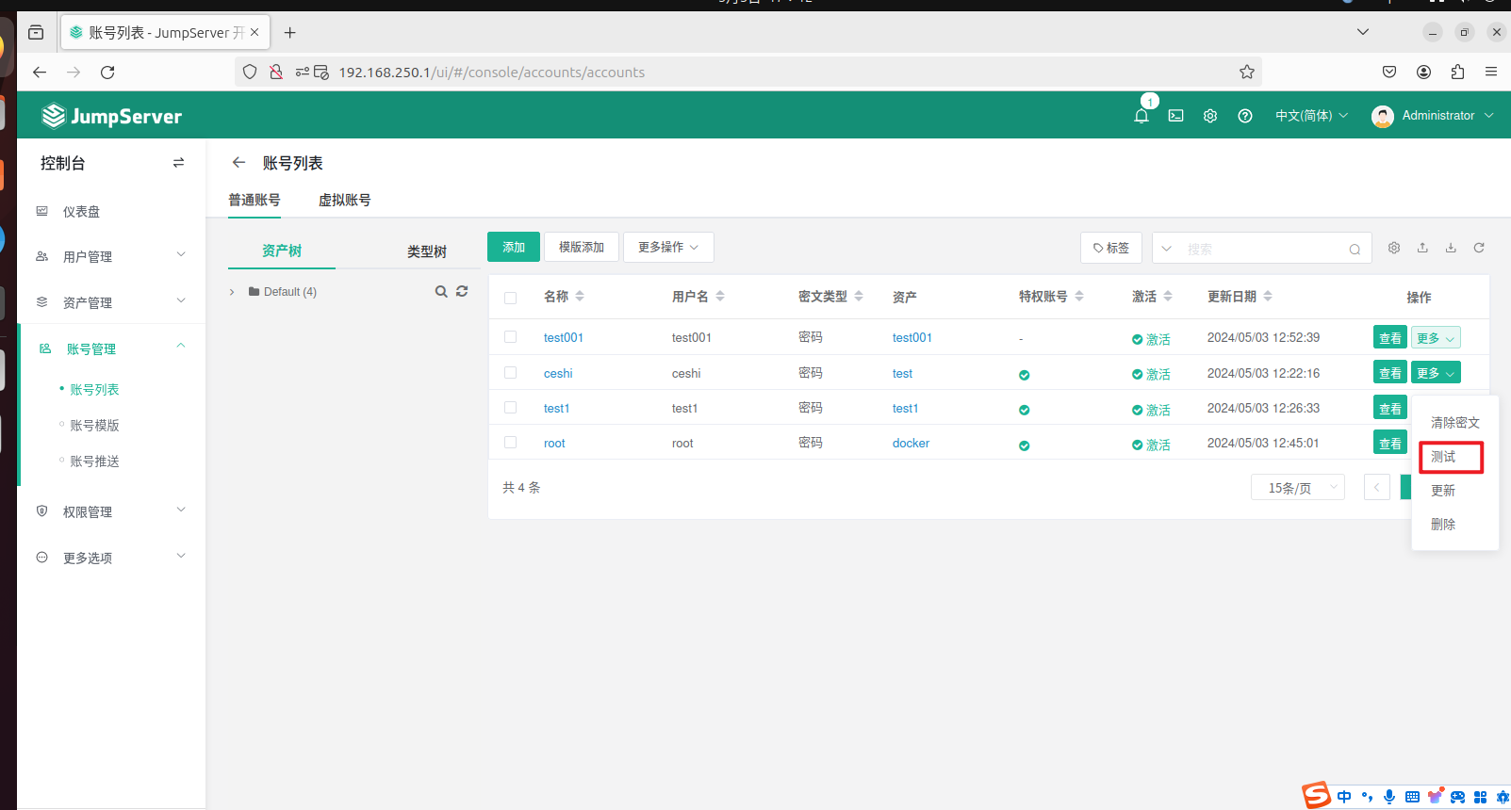Click the refresh icon above the table
The height and width of the screenshot is (810, 1511).
pyautogui.click(x=1479, y=248)
